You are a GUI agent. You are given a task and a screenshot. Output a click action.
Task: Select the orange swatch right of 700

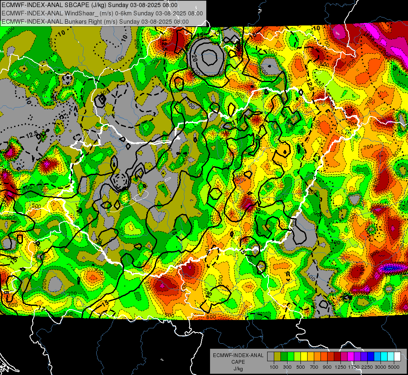pos(318,357)
